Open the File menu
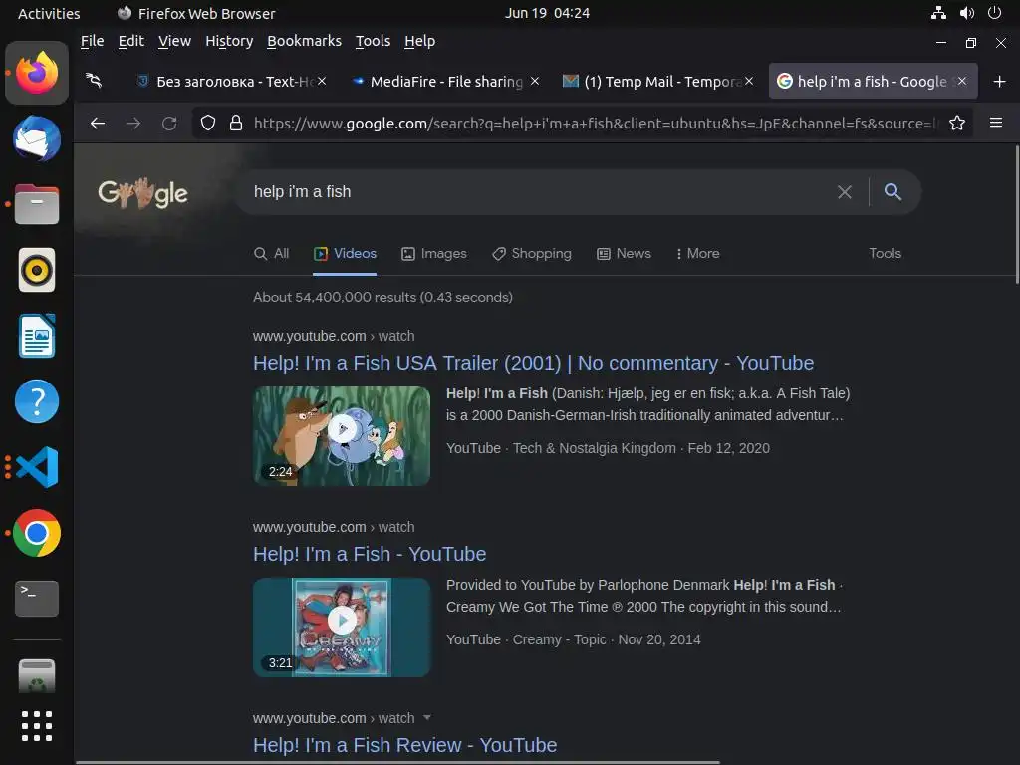 click(92, 41)
